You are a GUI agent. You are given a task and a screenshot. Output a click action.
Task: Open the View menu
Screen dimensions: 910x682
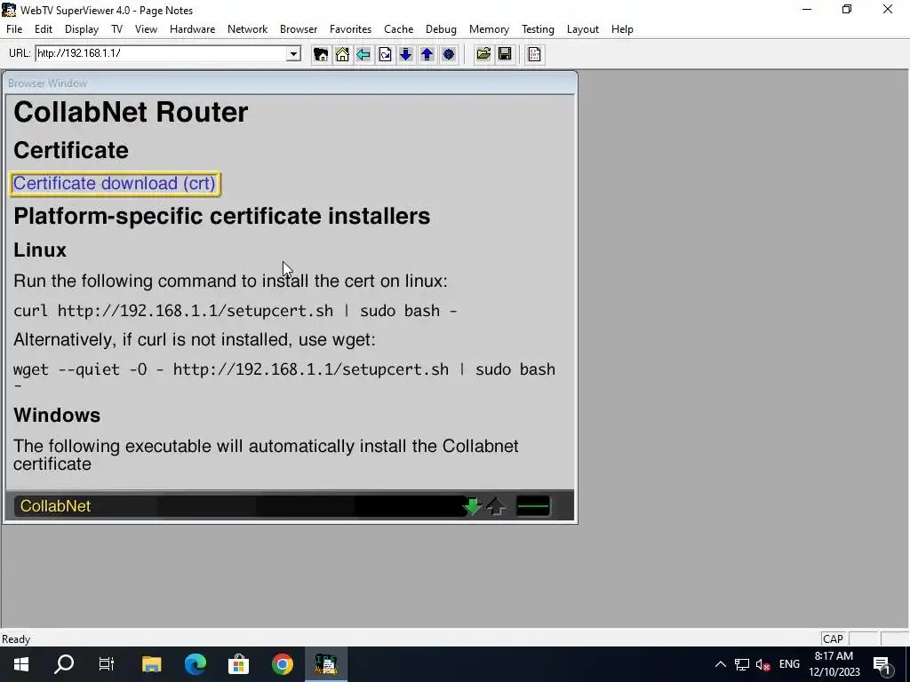coord(146,29)
